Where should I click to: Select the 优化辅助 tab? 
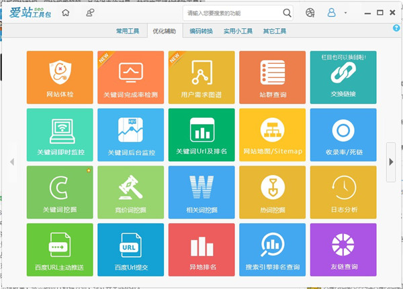(x=165, y=31)
